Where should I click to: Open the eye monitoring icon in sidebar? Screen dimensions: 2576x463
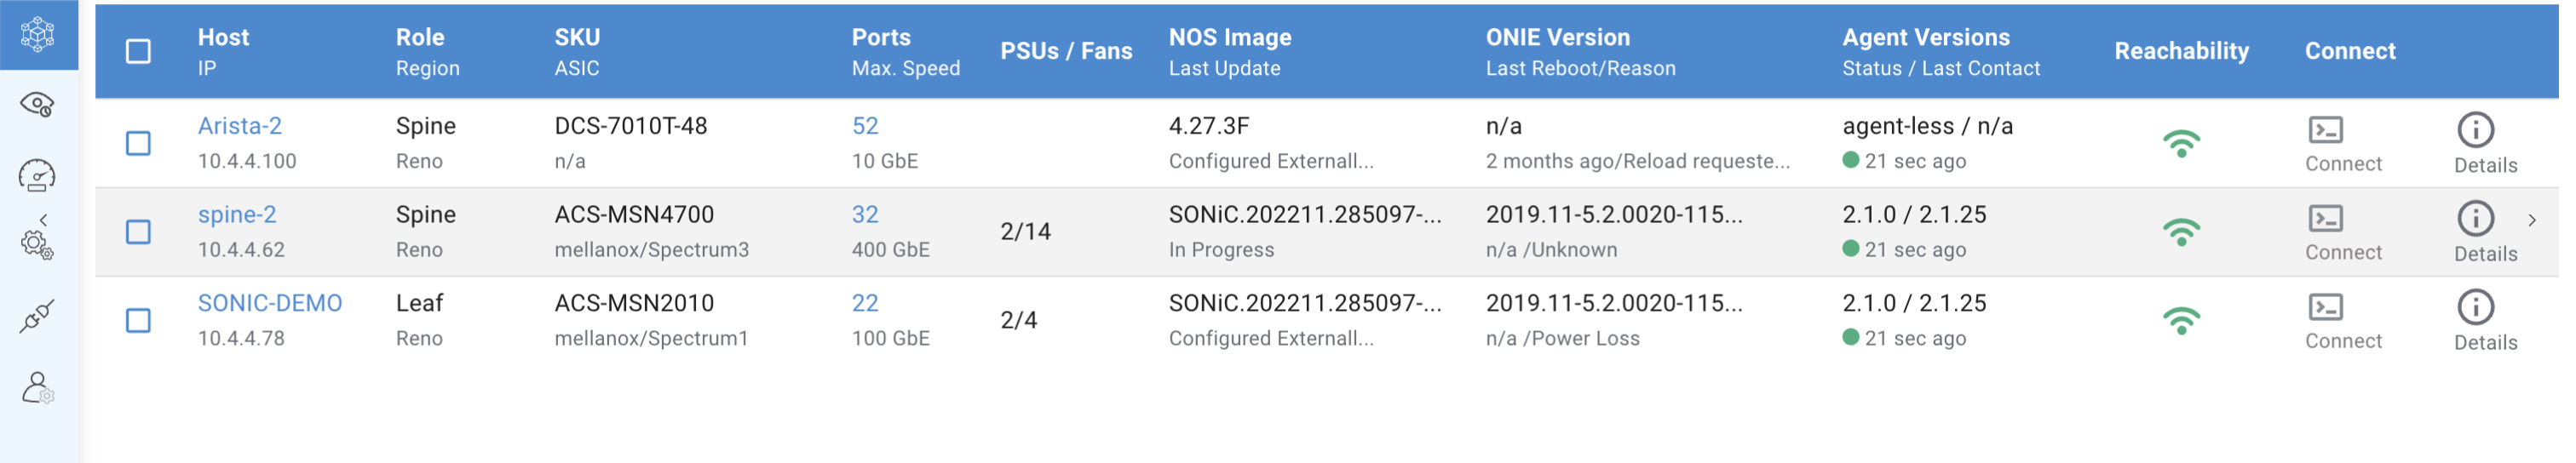tap(38, 105)
